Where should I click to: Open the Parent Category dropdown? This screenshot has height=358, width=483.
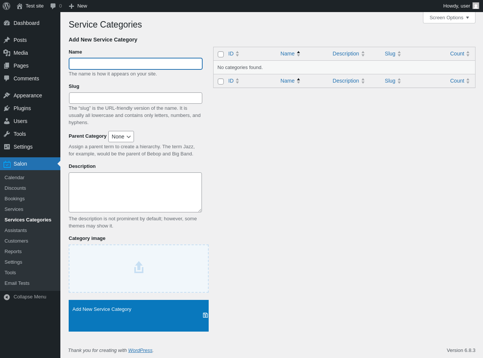(x=121, y=137)
